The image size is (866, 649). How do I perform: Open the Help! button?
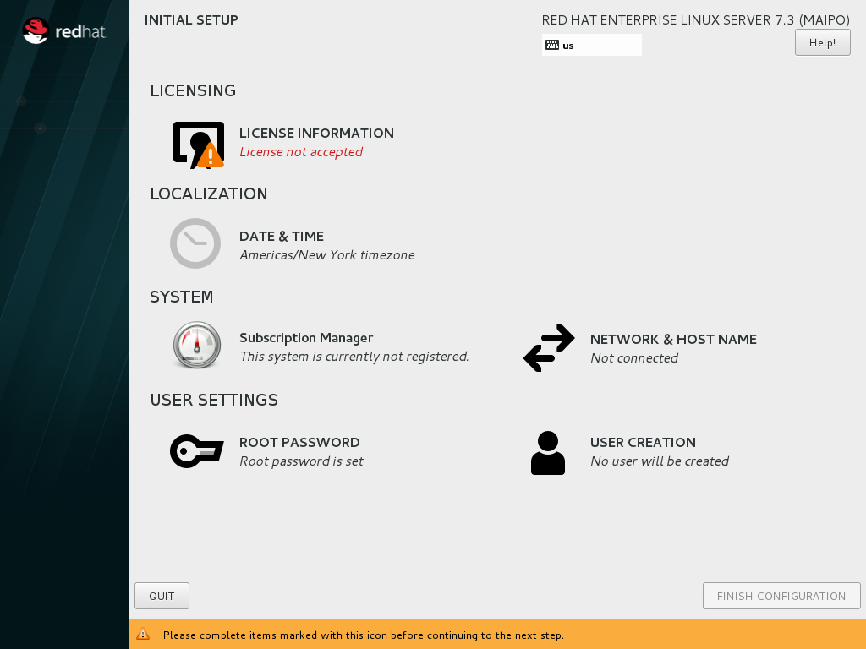coord(822,43)
